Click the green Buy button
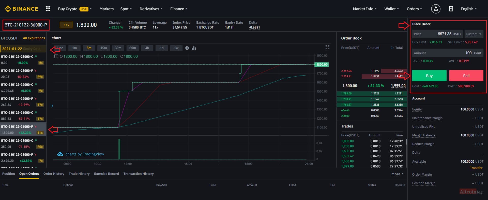This screenshot has height=200, width=488. pyautogui.click(x=429, y=76)
